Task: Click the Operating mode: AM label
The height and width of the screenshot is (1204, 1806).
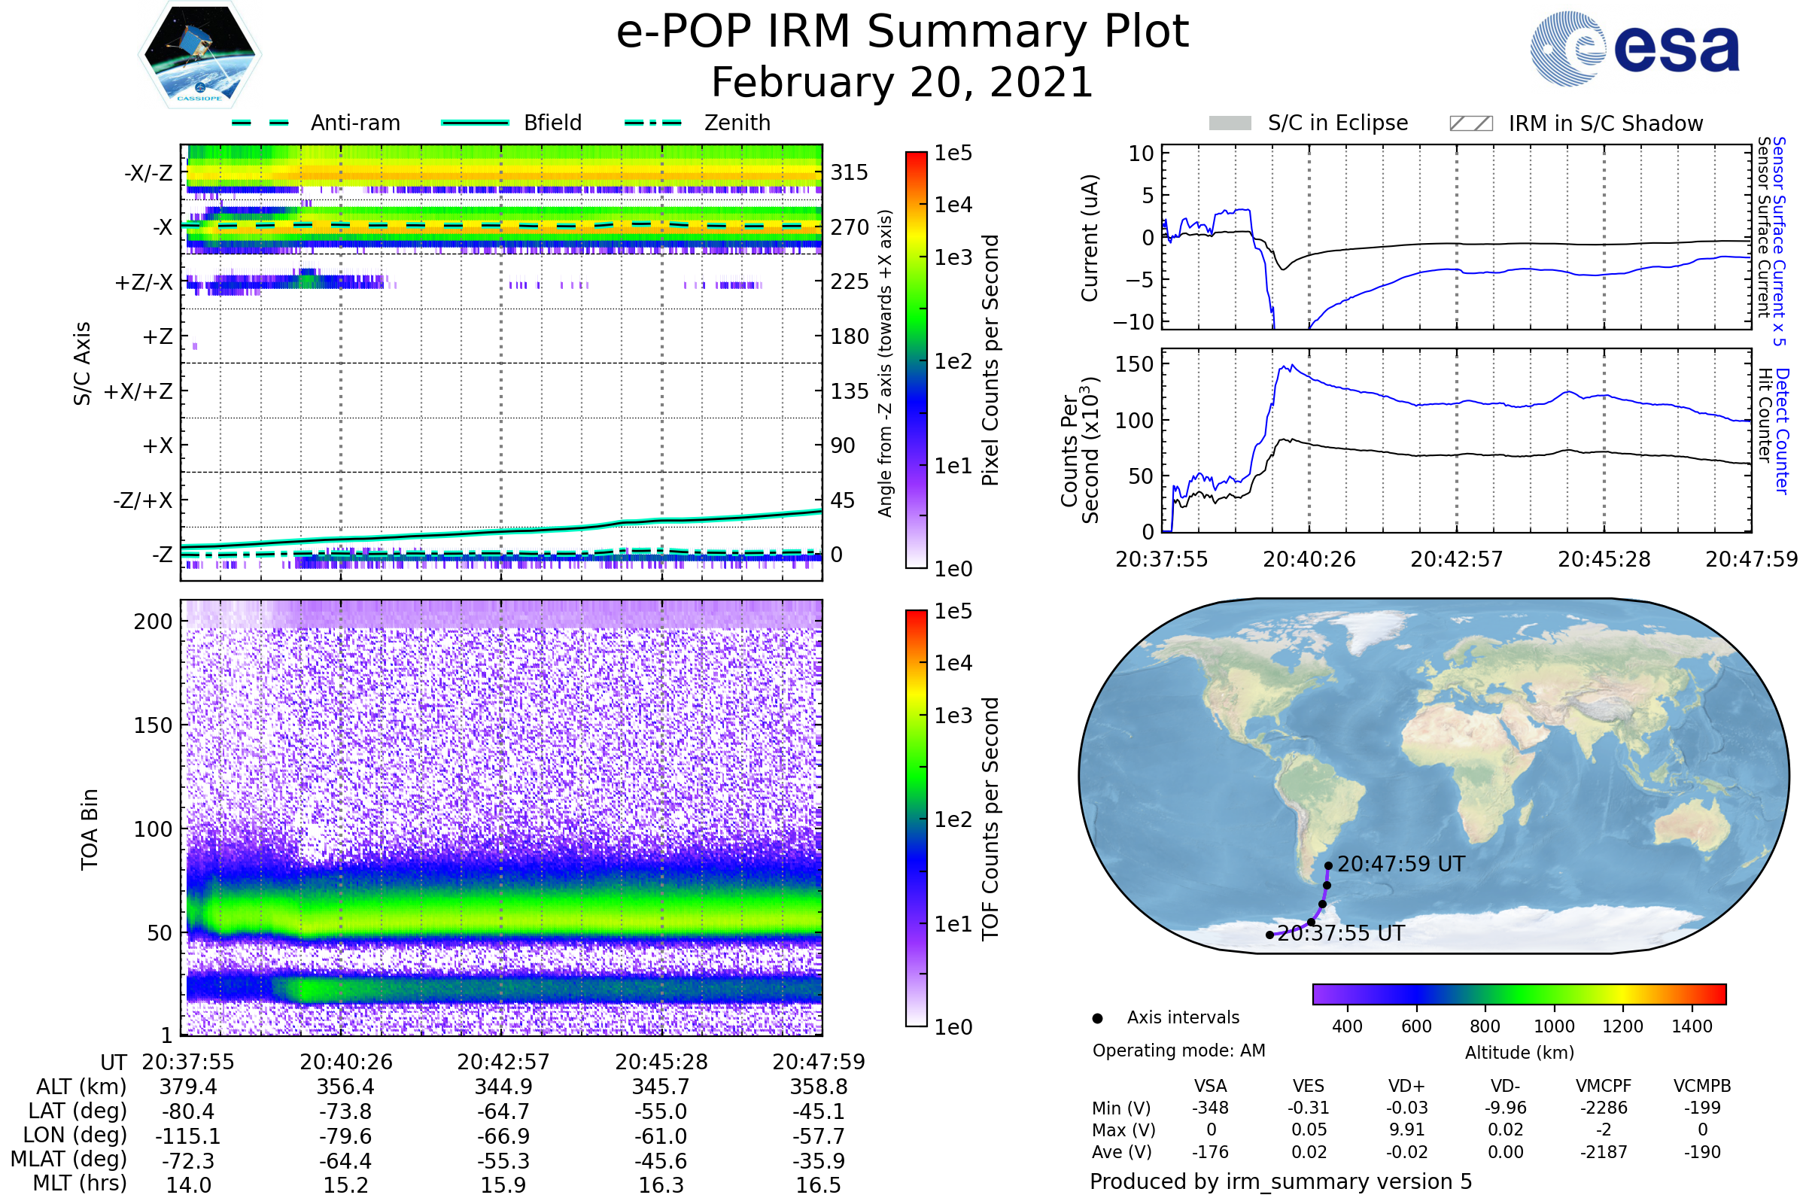Action: 1178,1050
